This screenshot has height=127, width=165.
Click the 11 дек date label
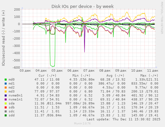153,71
